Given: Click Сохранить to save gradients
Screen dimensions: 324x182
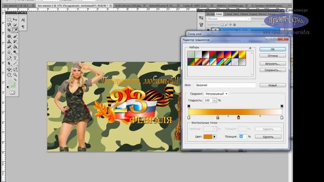Looking at the screenshot, I should [x=272, y=70].
